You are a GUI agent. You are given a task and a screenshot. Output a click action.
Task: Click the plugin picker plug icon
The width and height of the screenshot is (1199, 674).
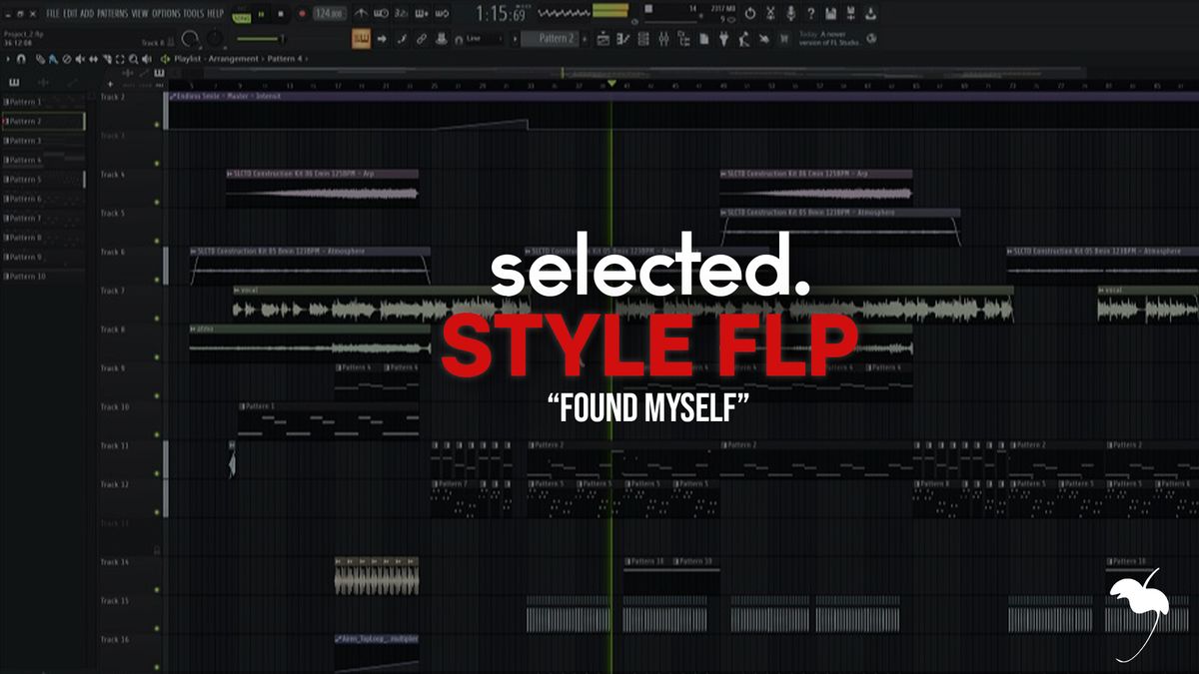coord(722,39)
